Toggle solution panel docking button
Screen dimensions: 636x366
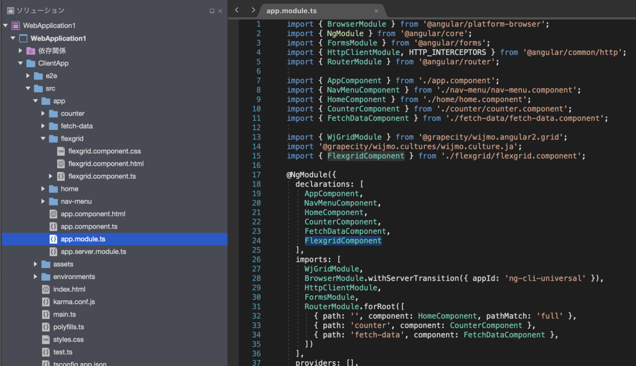pyautogui.click(x=212, y=11)
